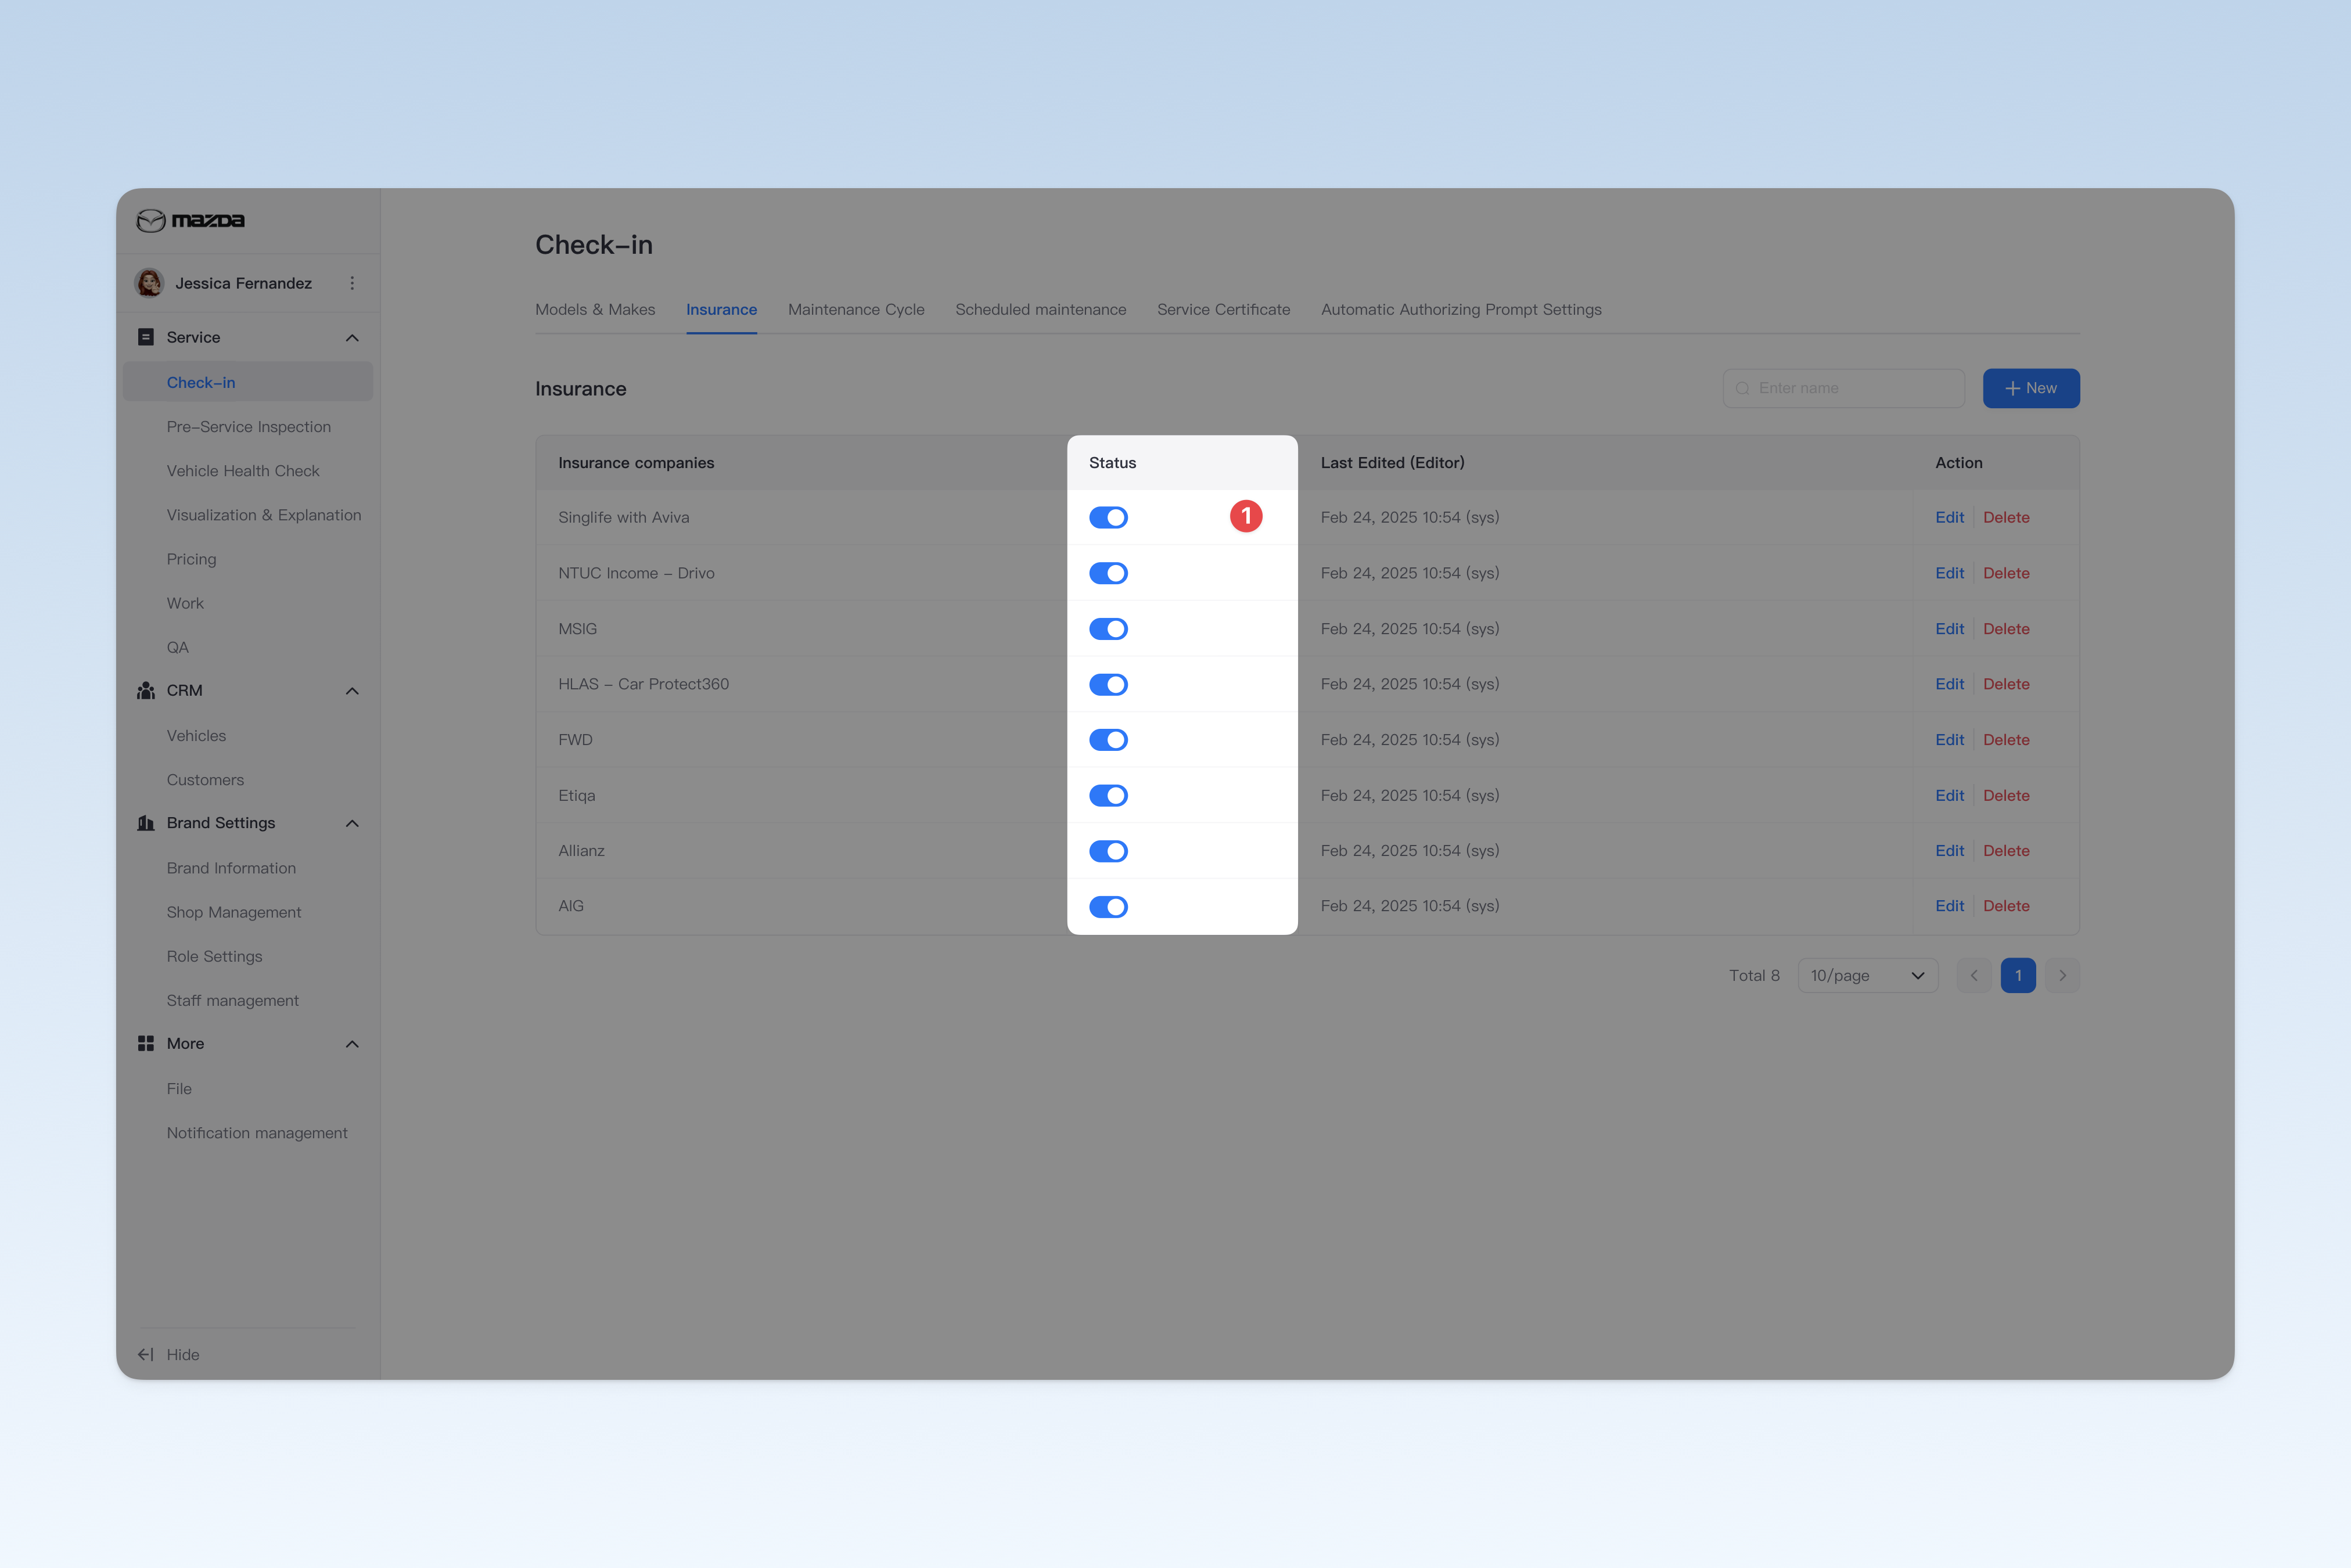Viewport: 2351px width, 1568px height.
Task: Click the Brand Settings building icon
Action: pos(146,823)
